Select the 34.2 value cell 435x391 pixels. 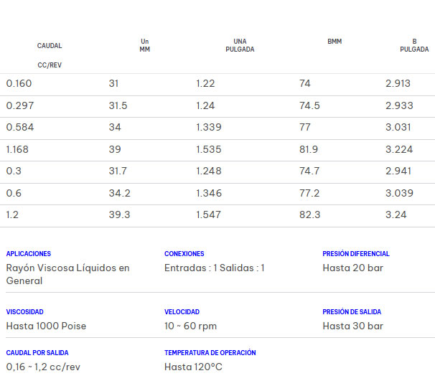[x=118, y=193]
